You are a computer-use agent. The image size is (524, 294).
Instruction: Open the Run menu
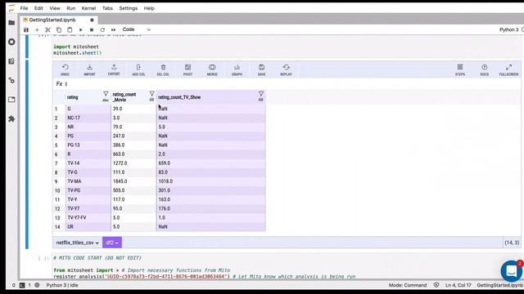[x=71, y=8]
